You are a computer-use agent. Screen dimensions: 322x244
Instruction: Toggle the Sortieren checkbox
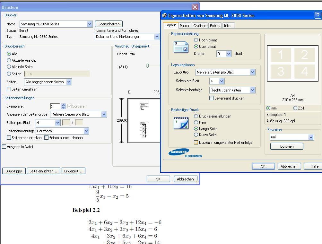69,106
